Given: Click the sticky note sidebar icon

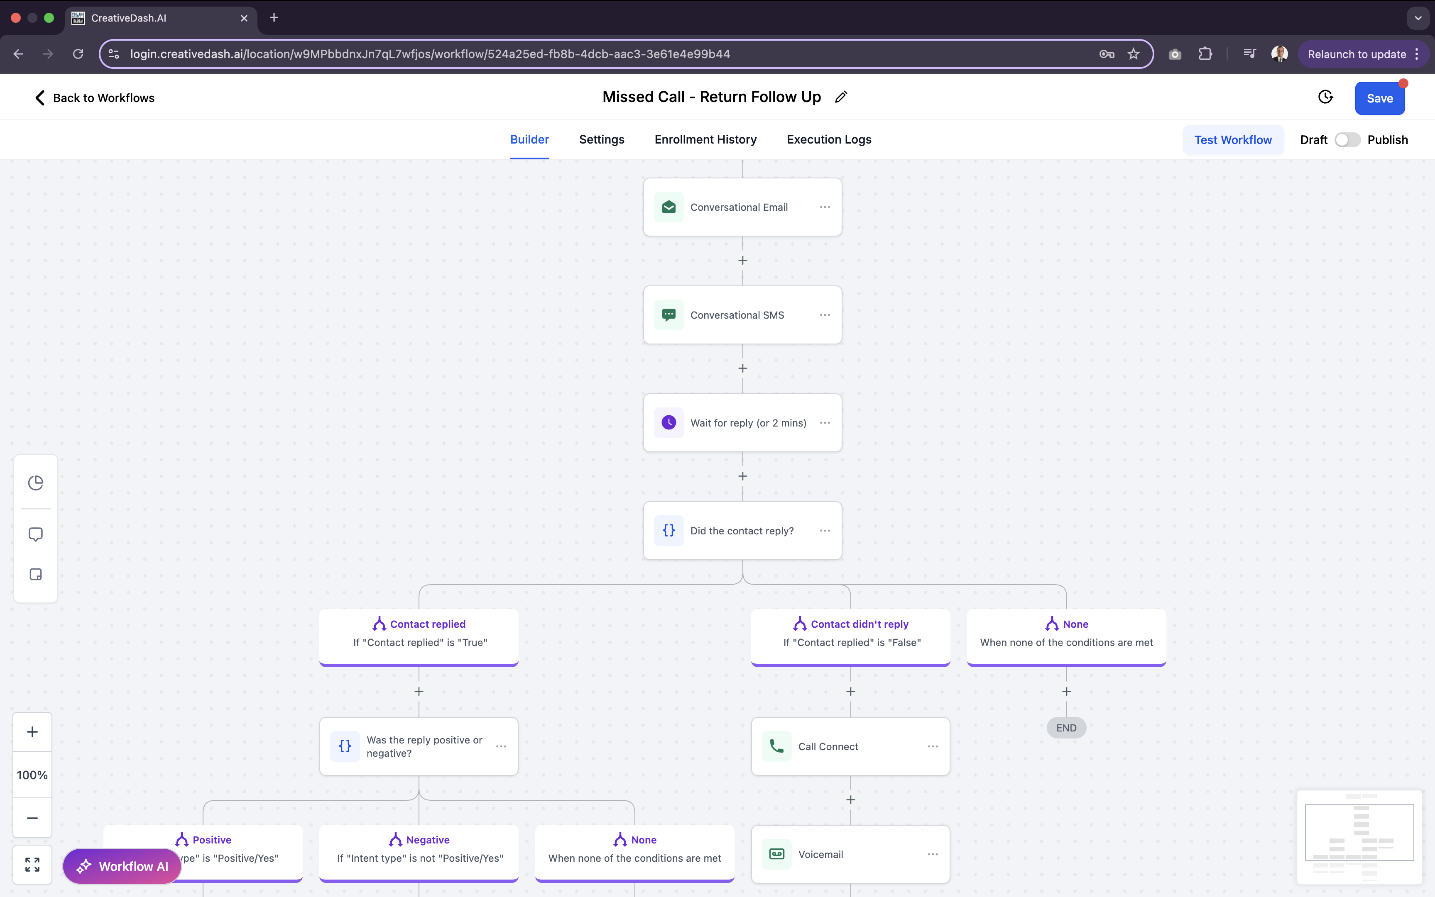Looking at the screenshot, I should [x=36, y=574].
